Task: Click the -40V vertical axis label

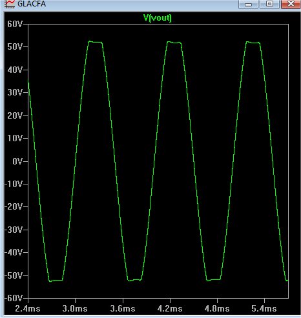Action: (14, 252)
